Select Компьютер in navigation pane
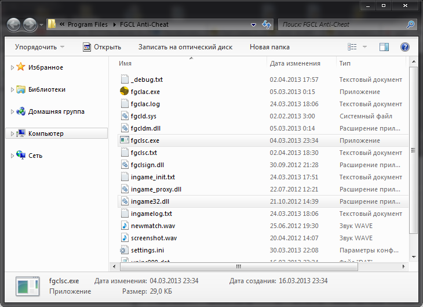 click(x=46, y=133)
